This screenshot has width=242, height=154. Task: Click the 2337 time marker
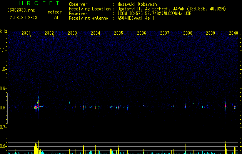(x=165, y=33)
